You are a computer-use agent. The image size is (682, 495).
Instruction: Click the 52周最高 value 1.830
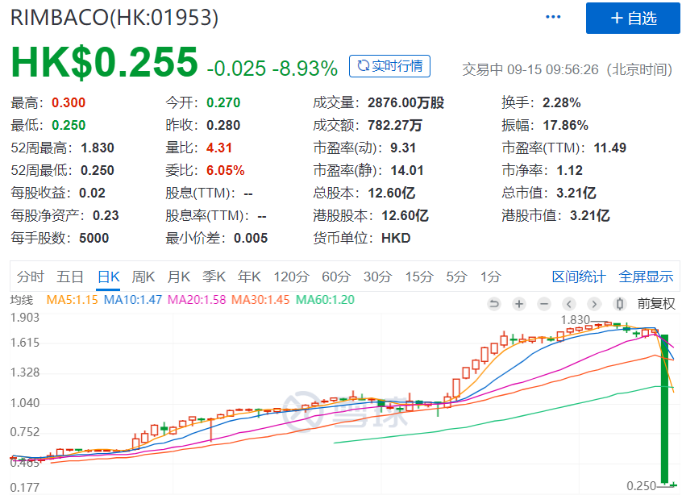coord(98,148)
